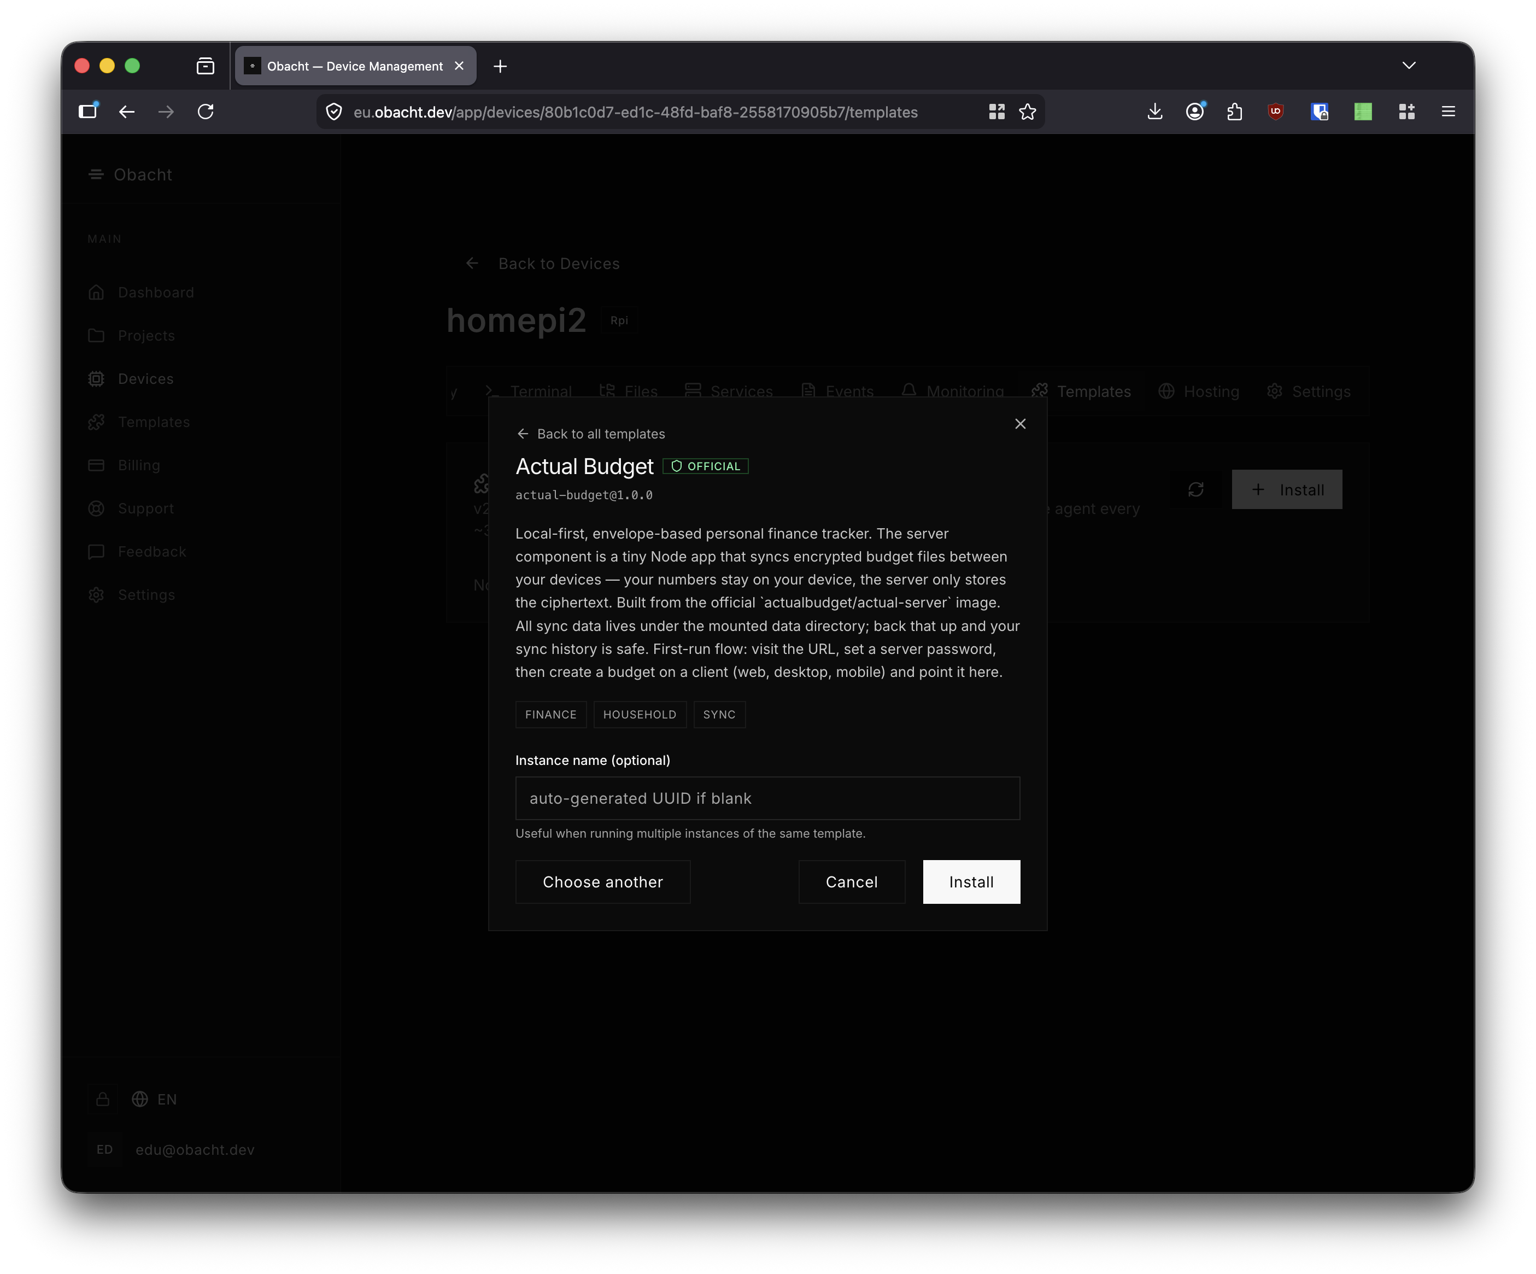The height and width of the screenshot is (1274, 1536).
Task: Bookmark this page with the star icon
Action: 1028,112
